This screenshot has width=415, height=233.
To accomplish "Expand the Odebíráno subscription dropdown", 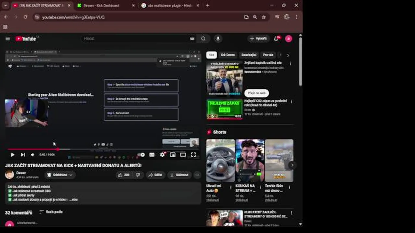I will (x=60, y=175).
